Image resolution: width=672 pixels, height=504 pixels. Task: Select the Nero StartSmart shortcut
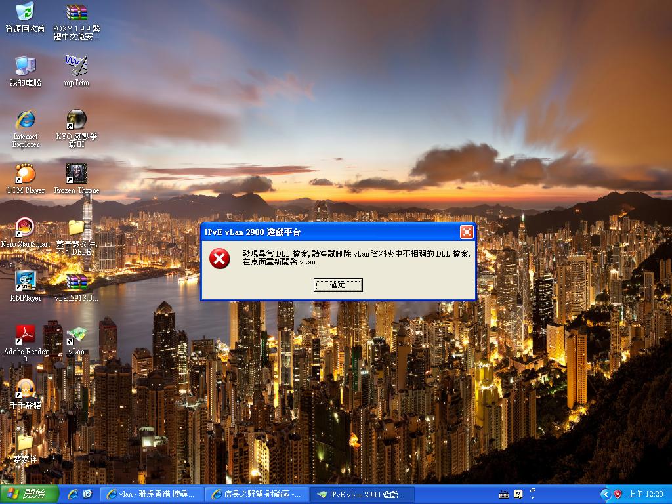point(25,228)
